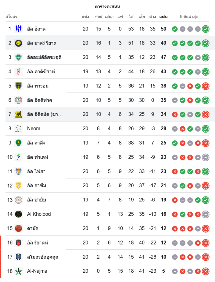Click the Al Nassr Riyadh club crest
The width and height of the screenshot is (215, 282).
click(19, 43)
